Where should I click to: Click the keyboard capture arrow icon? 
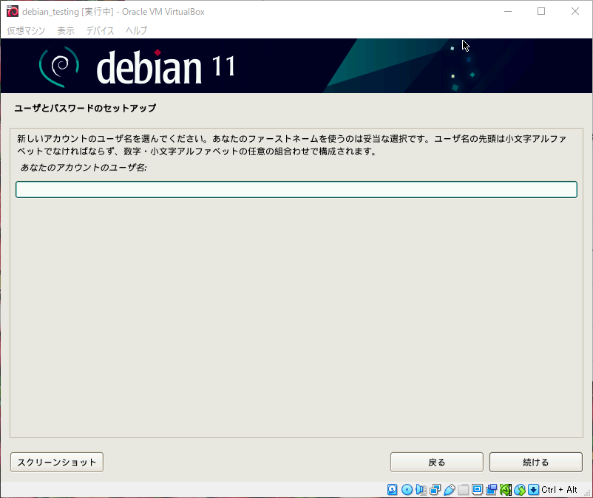click(533, 490)
